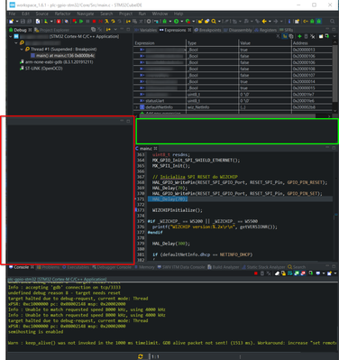This screenshot has height=360, width=339.
Task: Click the red Terminate debug toolbar icon
Action: [x=94, y=21]
